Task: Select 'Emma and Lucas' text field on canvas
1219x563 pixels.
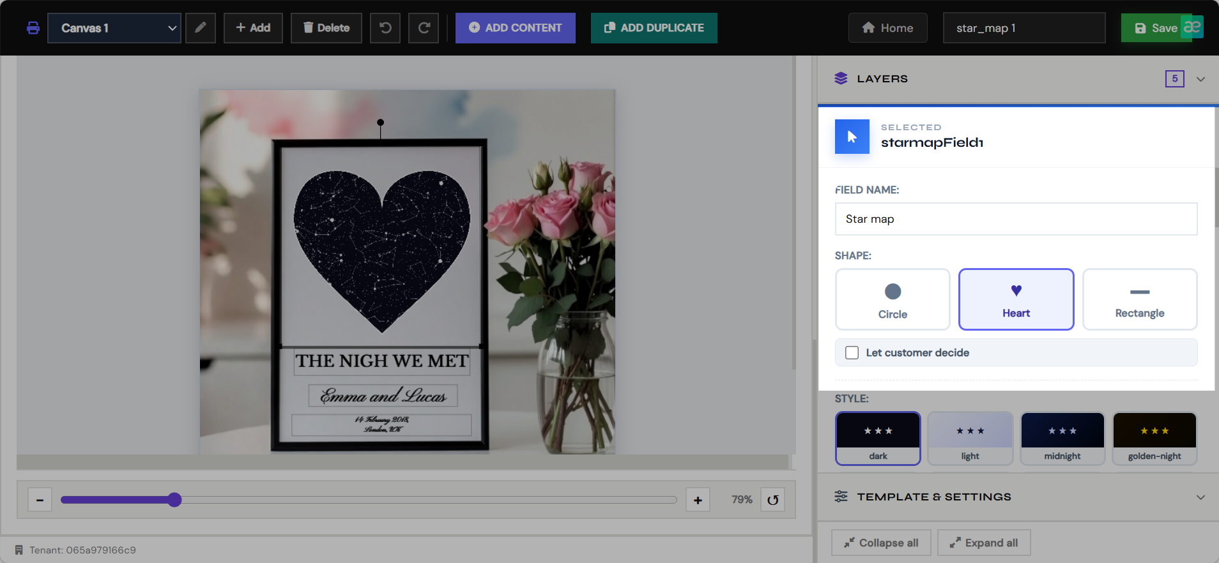Action: click(x=383, y=396)
